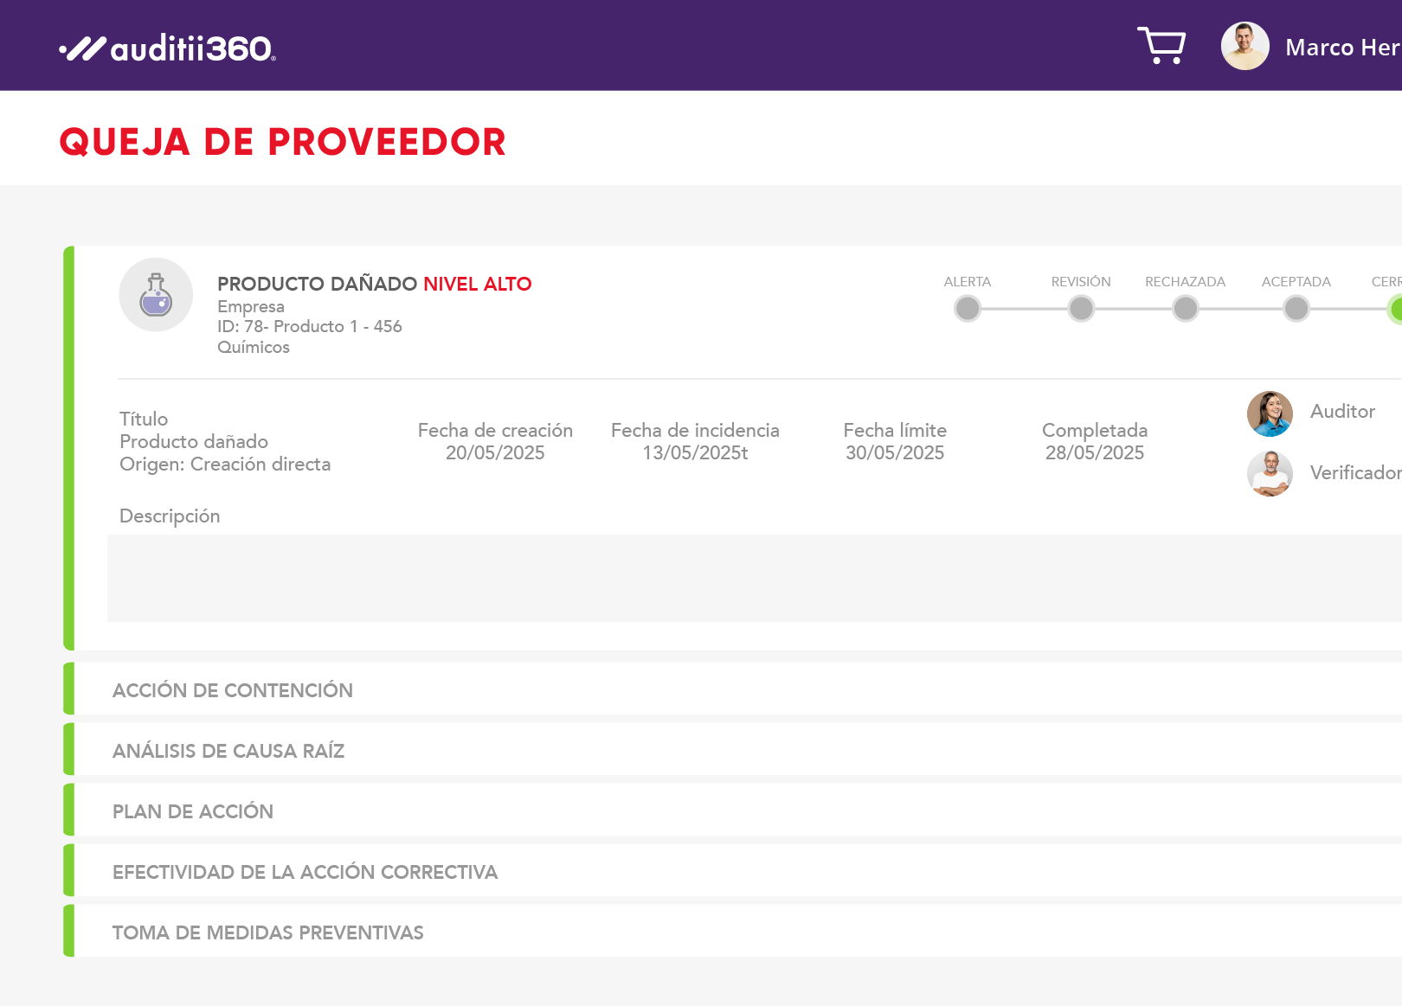Click the green final status step dot
This screenshot has width=1402, height=1006.
[x=1395, y=309]
